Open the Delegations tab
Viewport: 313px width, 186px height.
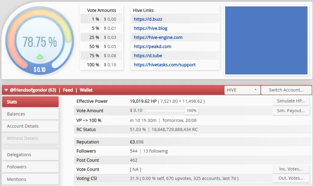(30, 155)
